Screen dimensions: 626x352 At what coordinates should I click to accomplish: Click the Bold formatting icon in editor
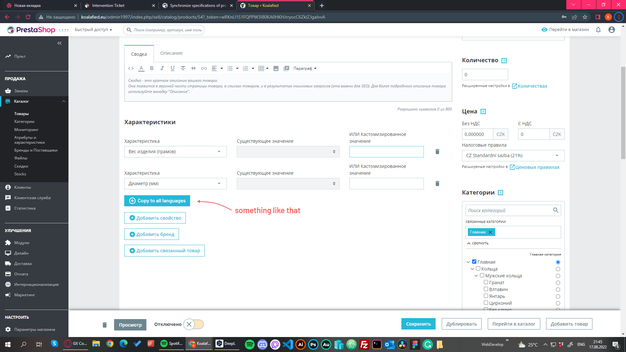point(152,68)
